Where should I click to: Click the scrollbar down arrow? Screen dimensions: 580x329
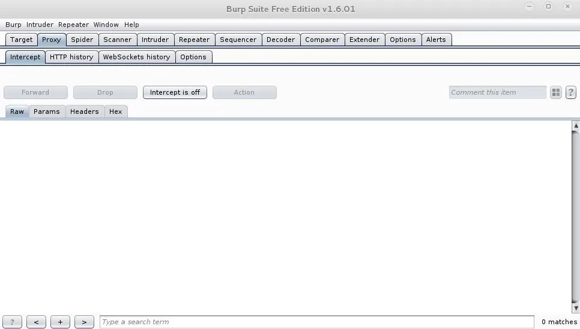click(x=576, y=308)
